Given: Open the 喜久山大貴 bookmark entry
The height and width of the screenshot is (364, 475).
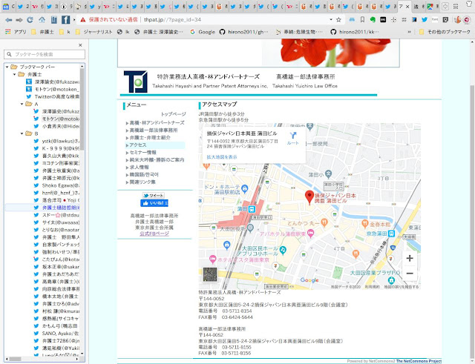Looking at the screenshot, I should pyautogui.click(x=56, y=156).
